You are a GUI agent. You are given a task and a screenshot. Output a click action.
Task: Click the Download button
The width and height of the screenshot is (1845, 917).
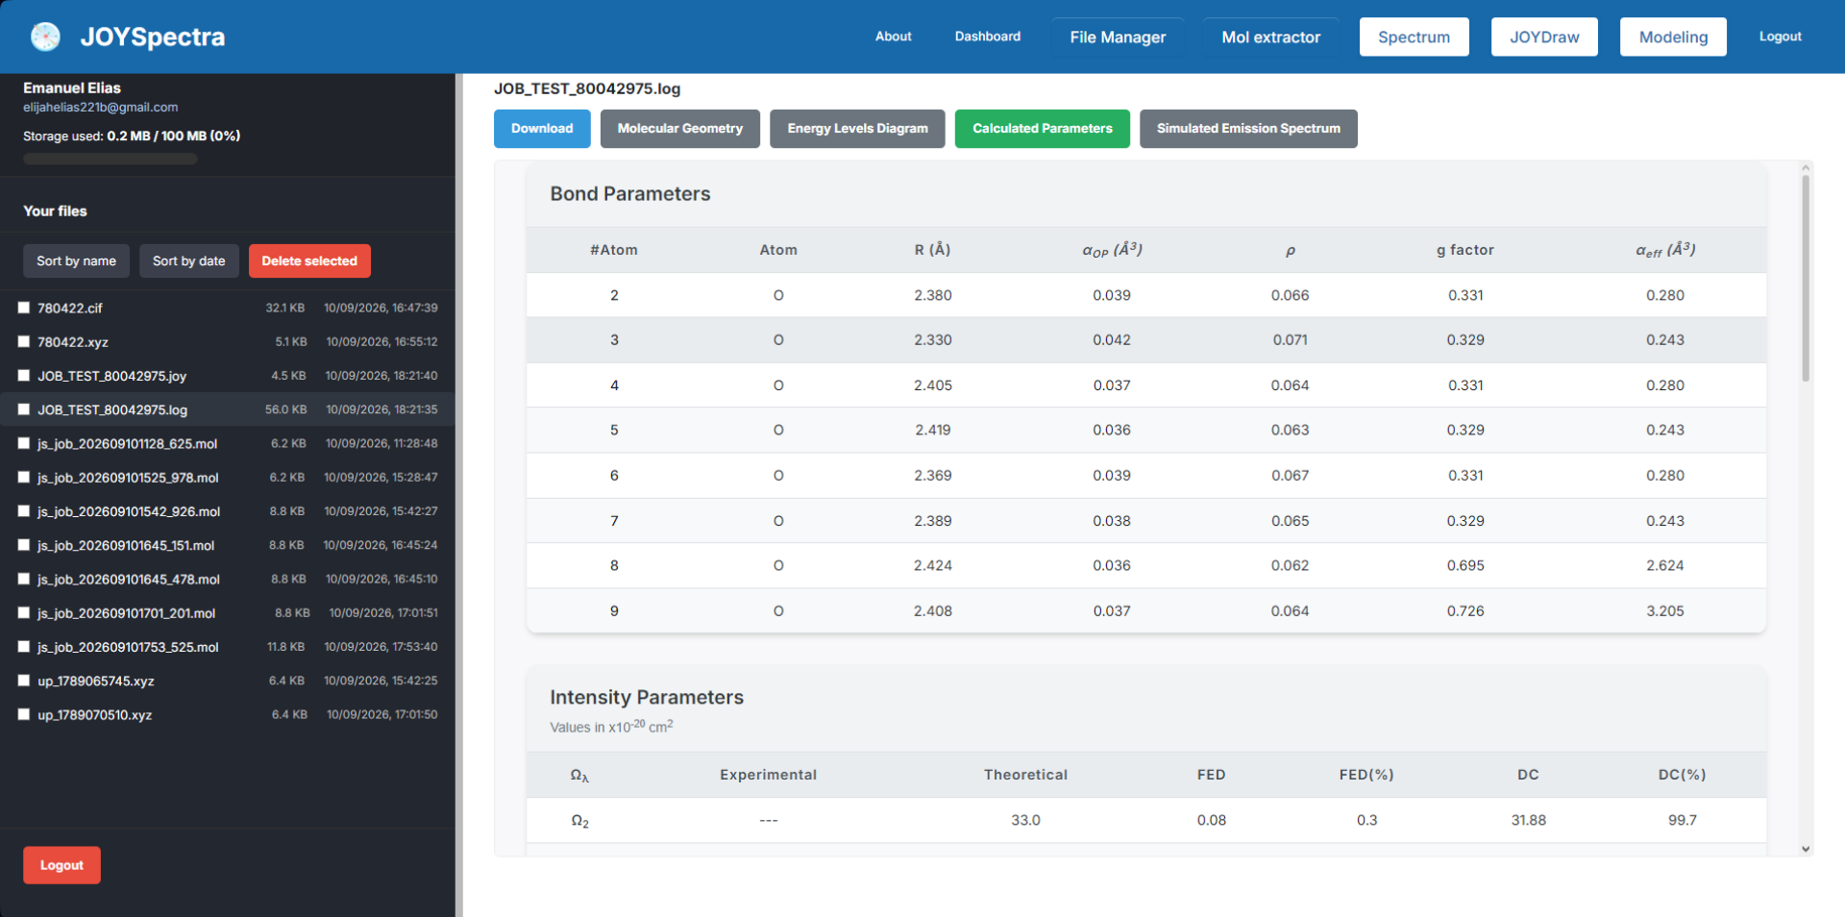pyautogui.click(x=542, y=129)
